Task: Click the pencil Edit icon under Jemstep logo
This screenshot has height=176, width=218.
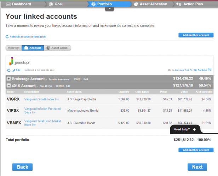Action: click(x=14, y=70)
